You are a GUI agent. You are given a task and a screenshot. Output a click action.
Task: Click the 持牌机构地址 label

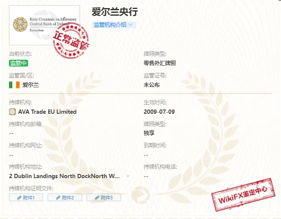click(x=26, y=167)
